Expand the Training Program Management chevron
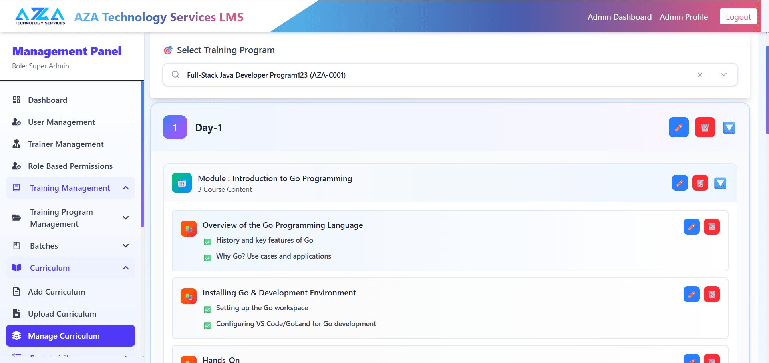The width and height of the screenshot is (769, 363). (126, 218)
